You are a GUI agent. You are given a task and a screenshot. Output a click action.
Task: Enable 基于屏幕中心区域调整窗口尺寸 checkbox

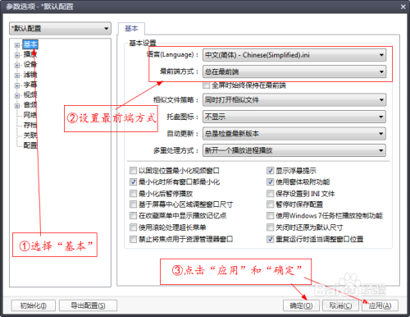133,204
